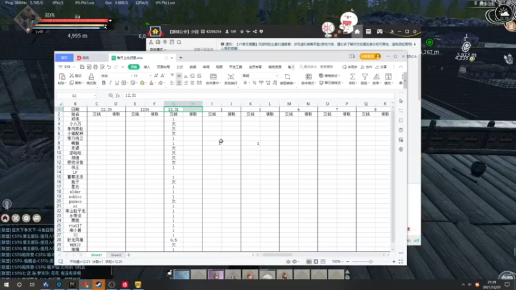Open the Cell Style (单元格样式) dropdown
Image resolution: width=516 pixels, height=290 pixels.
click(332, 83)
